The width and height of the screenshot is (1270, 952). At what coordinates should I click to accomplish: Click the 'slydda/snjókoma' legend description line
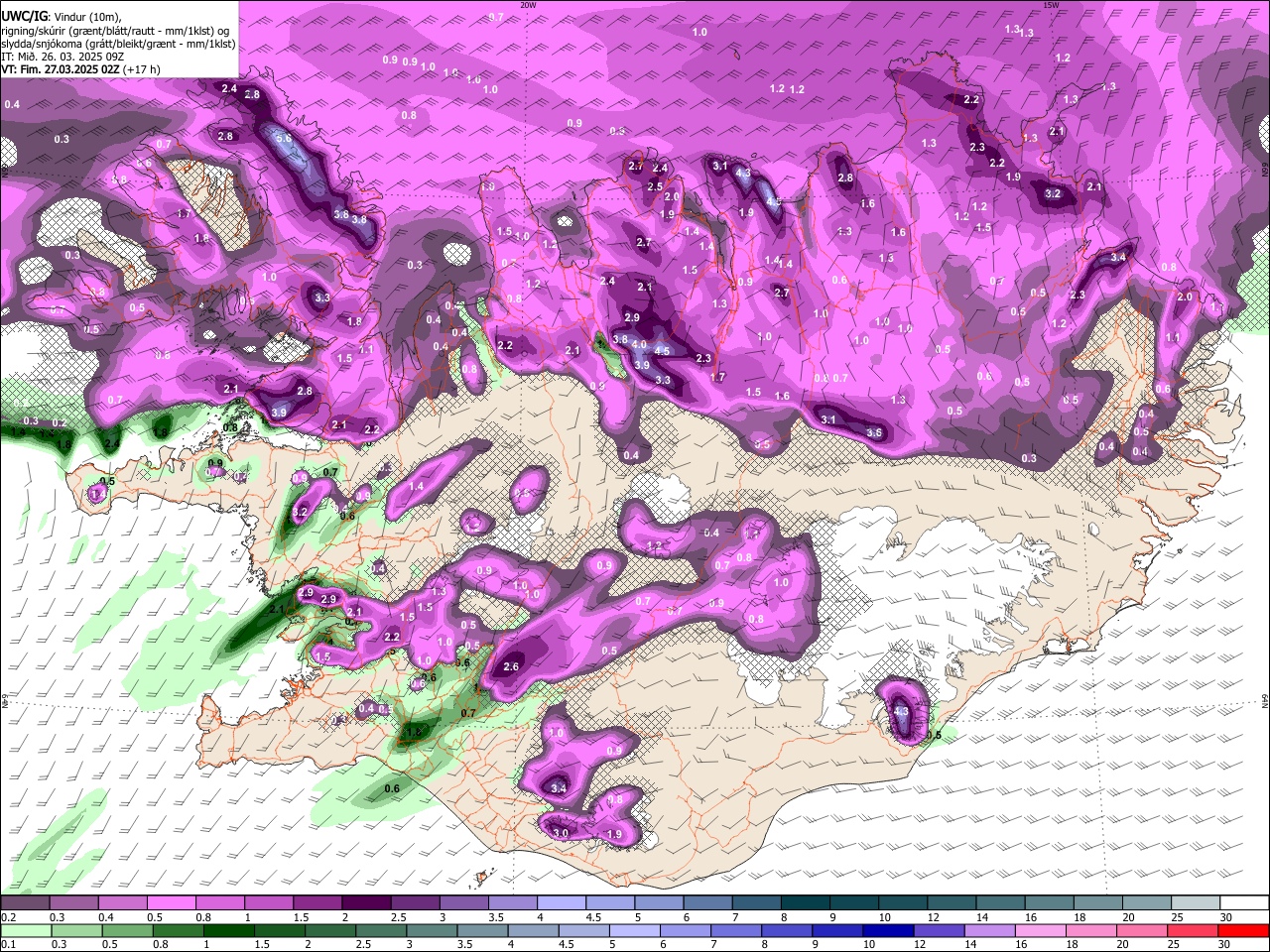(119, 44)
